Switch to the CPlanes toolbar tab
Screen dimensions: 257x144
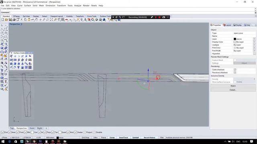tap(16, 16)
